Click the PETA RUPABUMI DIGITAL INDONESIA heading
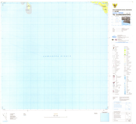This screenshot has width=136, height=124. coord(122,10)
